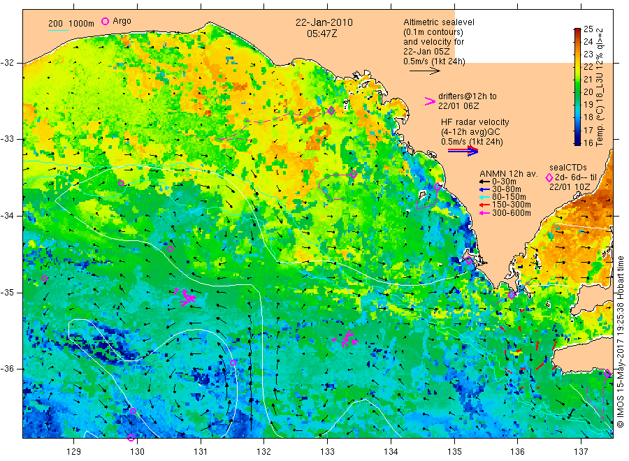Screen dimensions: 629x461
Task: Click Argo float marker near 129.9E, 36.6S
Action: [133, 411]
